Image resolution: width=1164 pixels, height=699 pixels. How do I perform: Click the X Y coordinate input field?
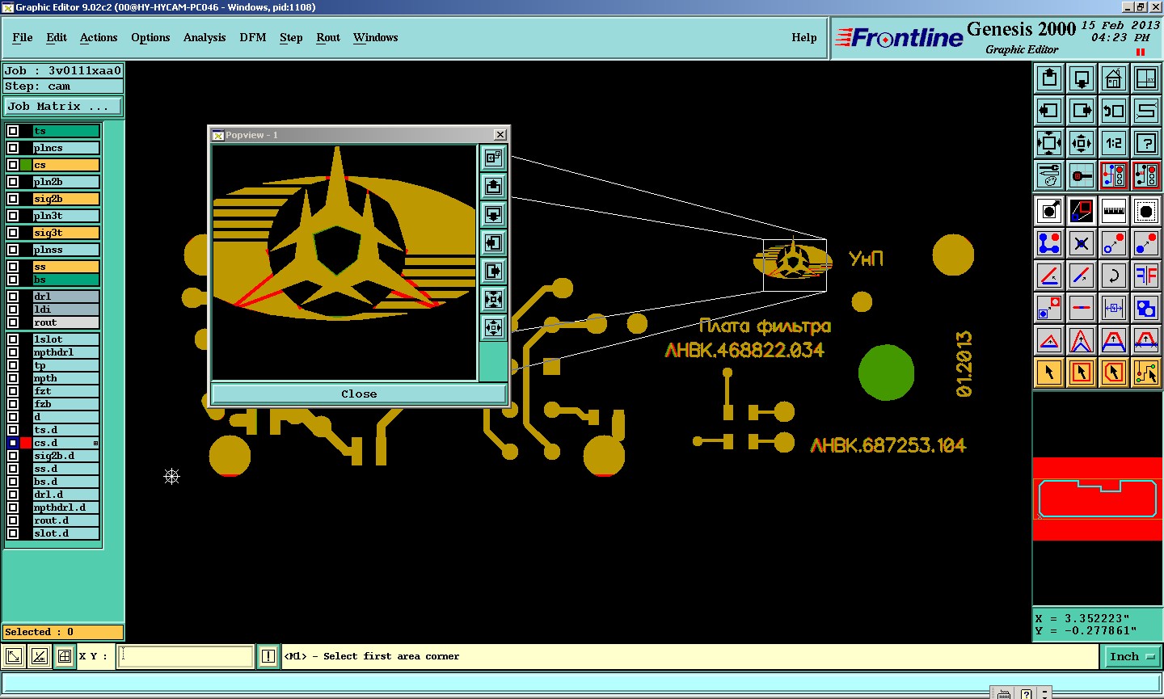coord(186,656)
